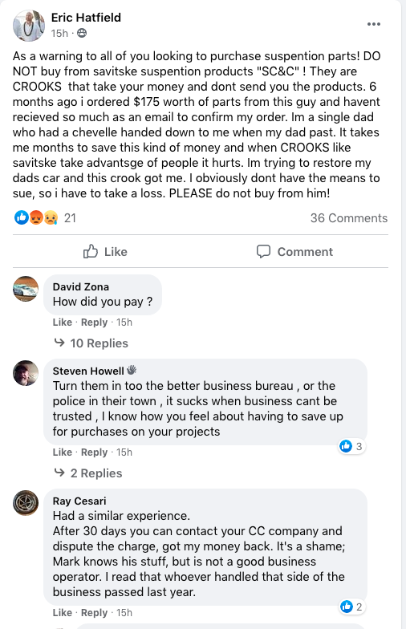Viewport: 406px width, 629px height.
Task: Like Ray Cesari's comment
Action: 63,613
